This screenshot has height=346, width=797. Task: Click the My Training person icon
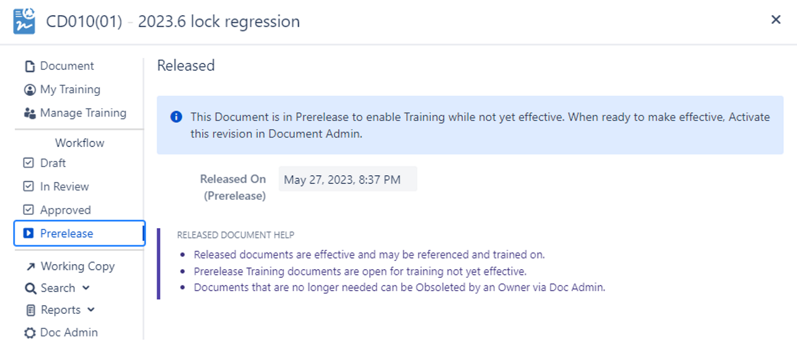29,89
